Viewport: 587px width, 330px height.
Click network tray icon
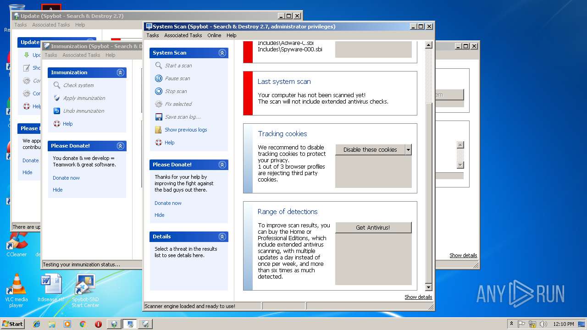click(532, 324)
